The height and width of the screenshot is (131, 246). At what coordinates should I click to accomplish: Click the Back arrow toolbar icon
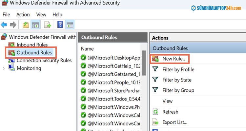pos(4,25)
